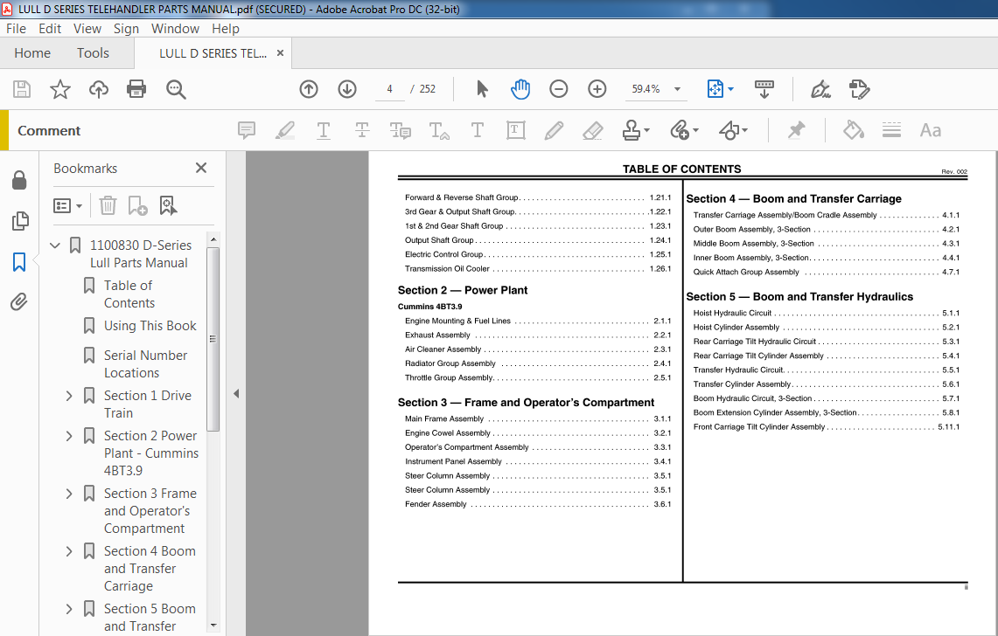Zoom out with minus button
Image resolution: width=998 pixels, height=636 pixels.
coord(558,89)
